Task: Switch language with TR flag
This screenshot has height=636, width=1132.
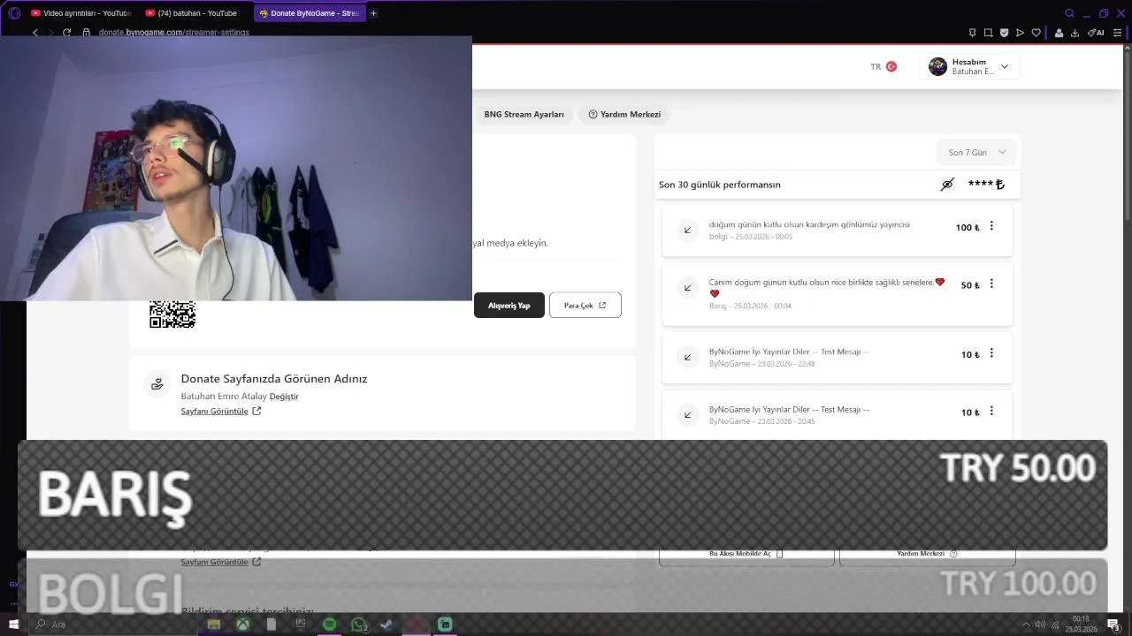Action: pos(883,66)
